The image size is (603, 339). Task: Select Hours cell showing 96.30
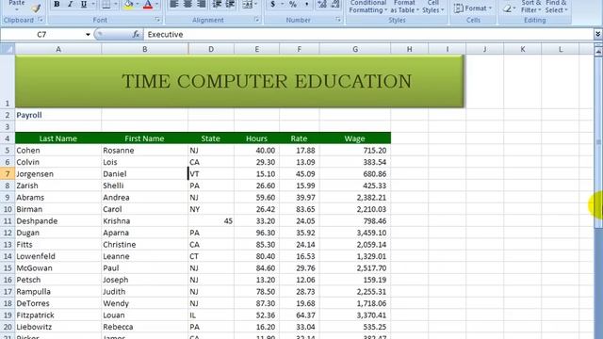(257, 233)
